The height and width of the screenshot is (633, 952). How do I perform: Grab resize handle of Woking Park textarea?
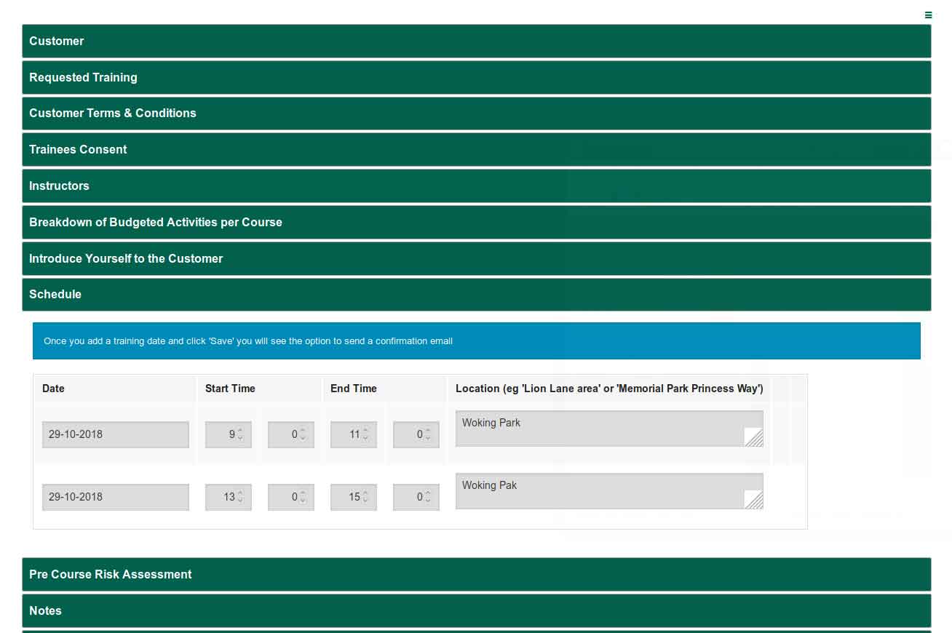click(754, 437)
